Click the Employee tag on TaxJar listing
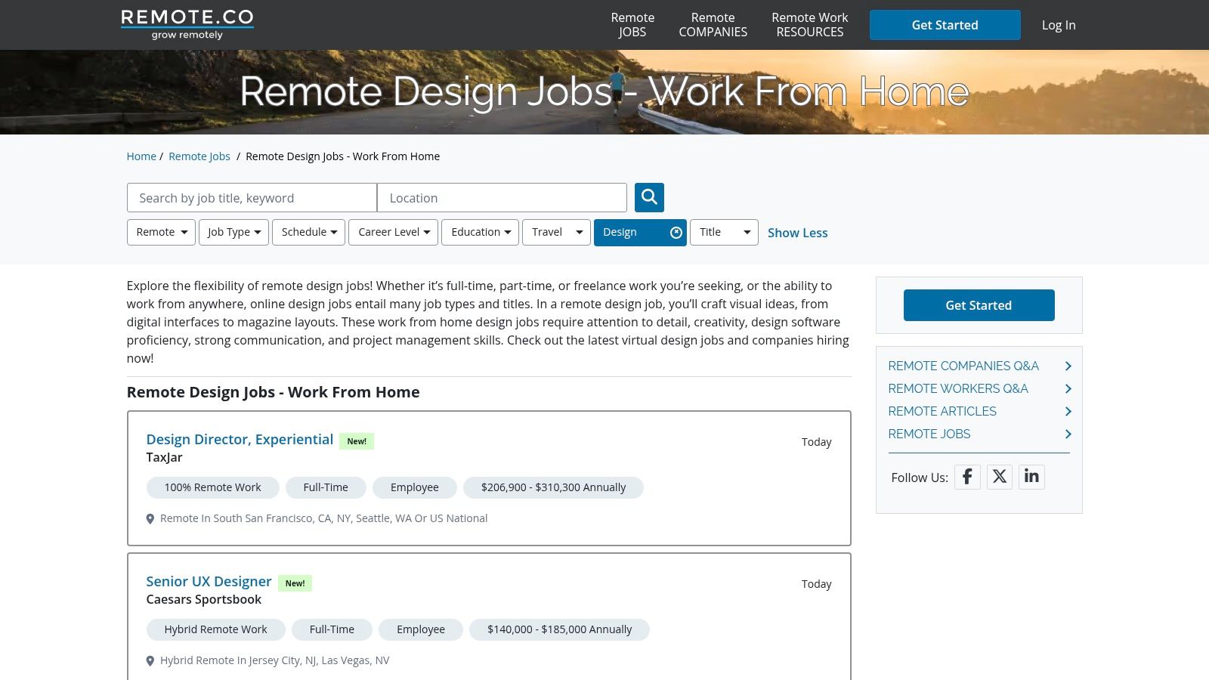 click(x=415, y=487)
